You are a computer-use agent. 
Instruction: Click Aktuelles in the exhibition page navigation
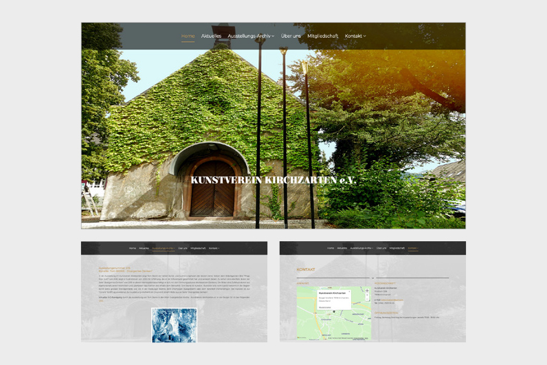(x=144, y=248)
